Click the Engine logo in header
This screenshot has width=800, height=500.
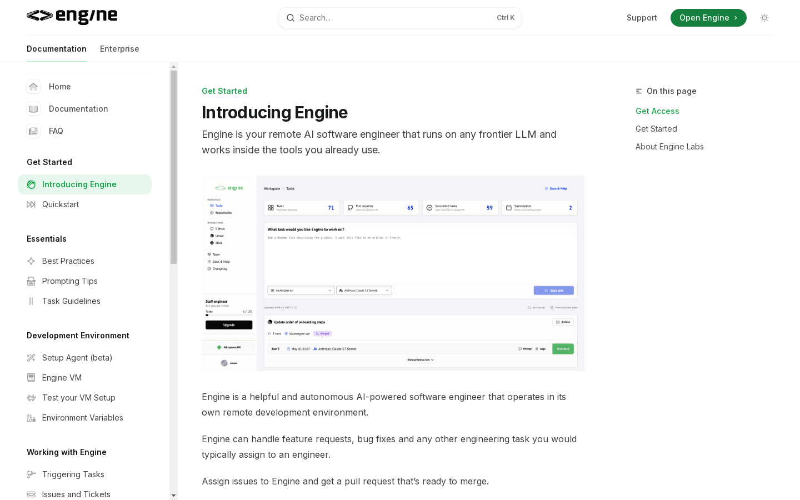(72, 17)
